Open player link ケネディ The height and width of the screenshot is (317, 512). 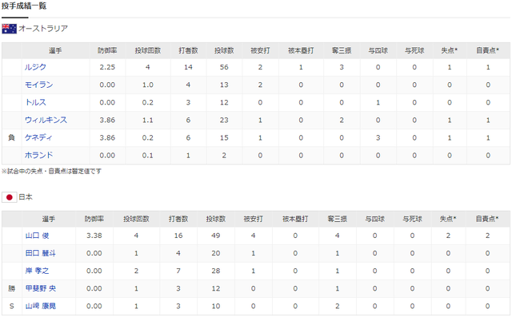coord(38,137)
